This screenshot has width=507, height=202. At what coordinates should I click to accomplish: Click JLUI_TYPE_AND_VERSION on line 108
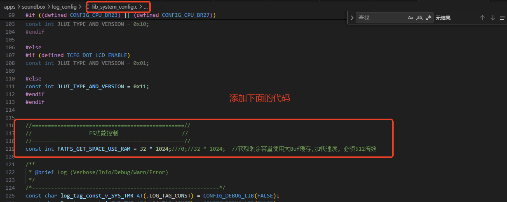point(91,63)
